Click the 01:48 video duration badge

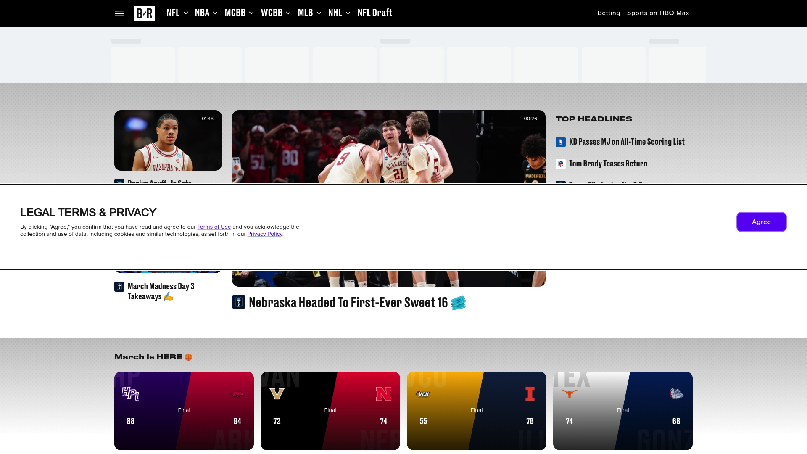click(208, 119)
